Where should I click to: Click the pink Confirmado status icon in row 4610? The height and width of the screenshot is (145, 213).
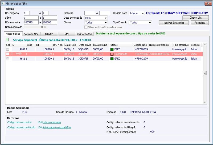click(112, 54)
